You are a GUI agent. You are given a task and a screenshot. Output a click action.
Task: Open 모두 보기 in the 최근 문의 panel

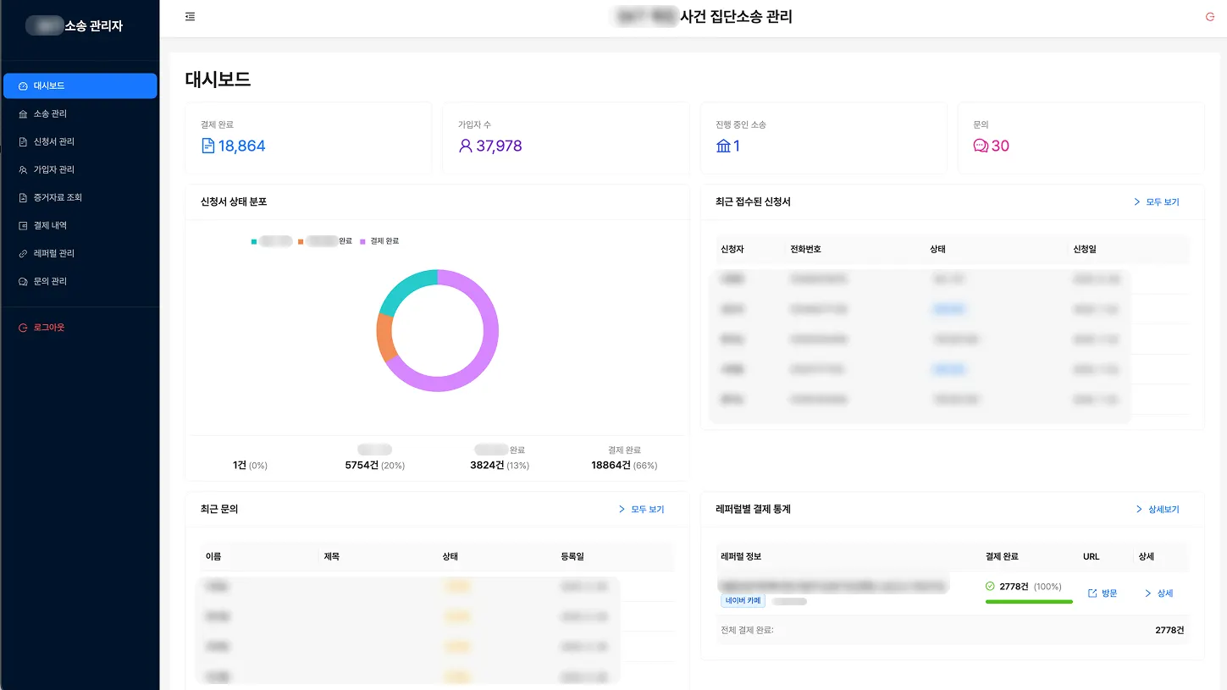[x=641, y=510]
